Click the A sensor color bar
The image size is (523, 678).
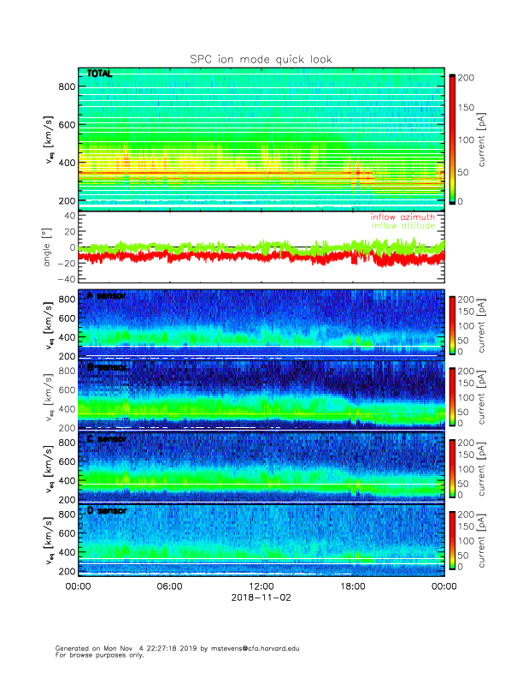coord(453,324)
